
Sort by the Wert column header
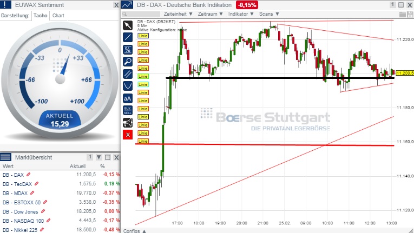coord(8,167)
